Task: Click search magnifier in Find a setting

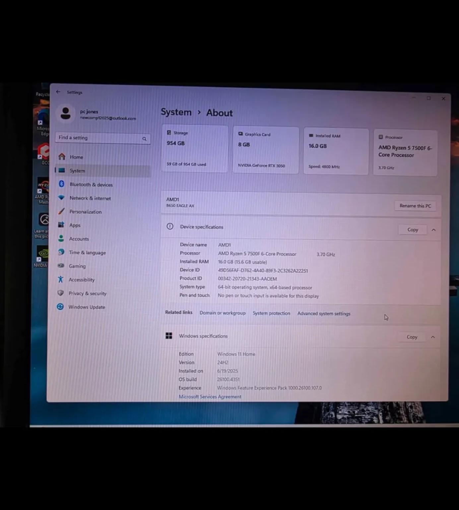Action: pyautogui.click(x=144, y=139)
